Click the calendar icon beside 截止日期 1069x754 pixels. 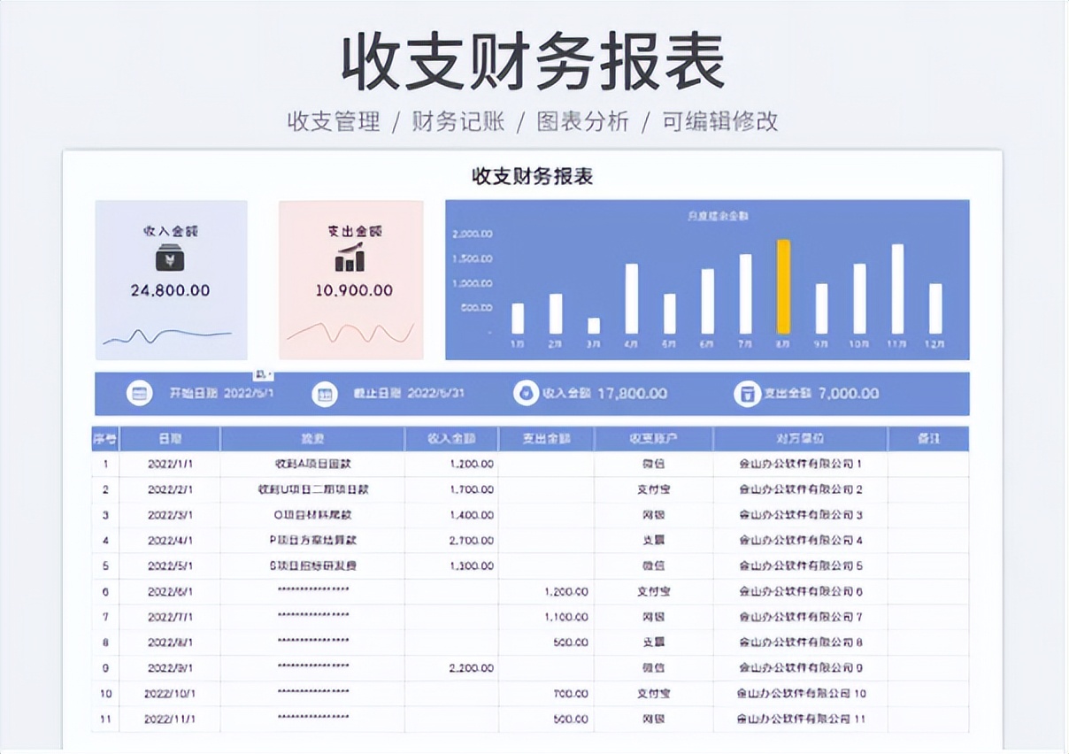click(x=324, y=393)
